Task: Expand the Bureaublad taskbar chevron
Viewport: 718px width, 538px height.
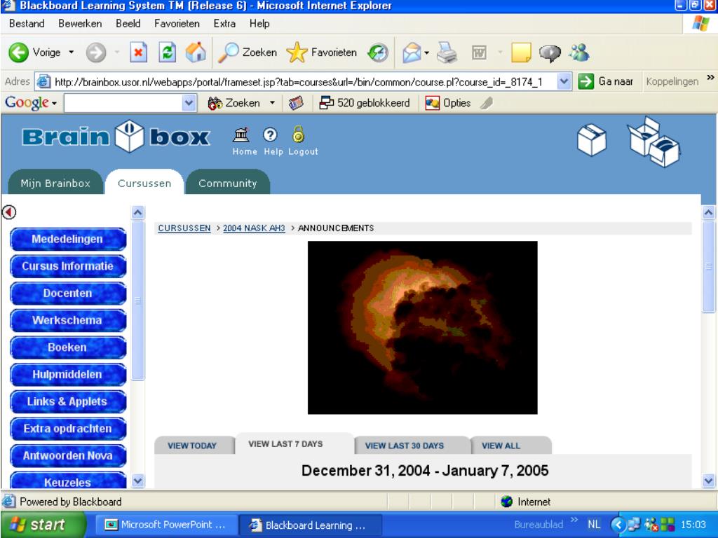Action: 574,520
